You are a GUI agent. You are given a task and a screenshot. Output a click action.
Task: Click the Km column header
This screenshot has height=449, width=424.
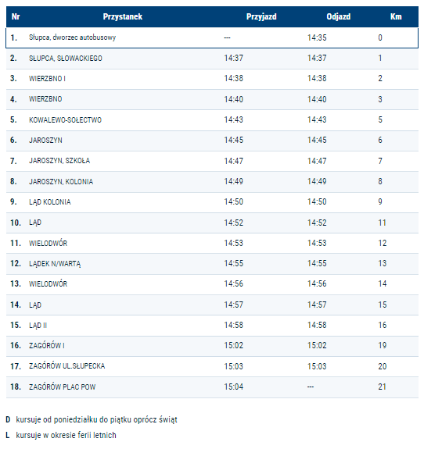396,16
